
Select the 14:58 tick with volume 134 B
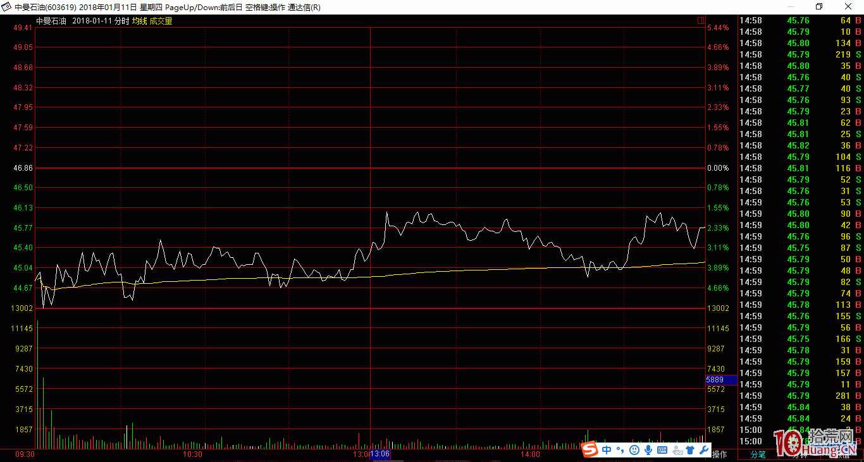point(801,43)
